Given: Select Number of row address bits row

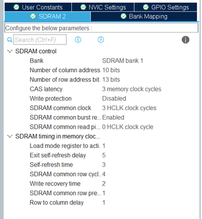Looking at the screenshot, I should [65, 79].
